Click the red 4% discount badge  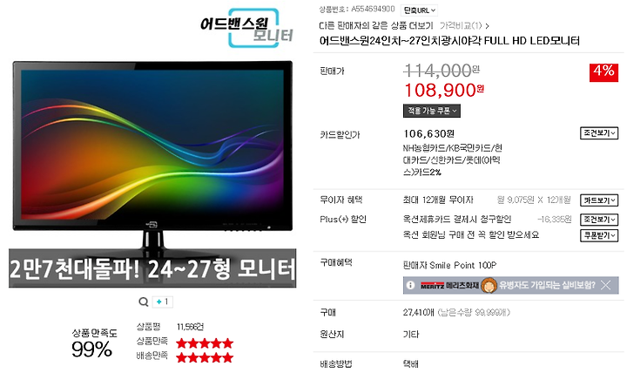coord(603,72)
